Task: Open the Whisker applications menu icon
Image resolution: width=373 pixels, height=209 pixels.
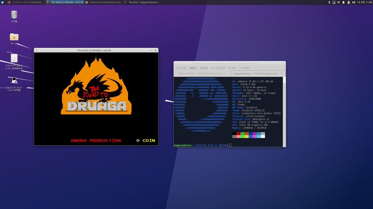Action: 2,2
